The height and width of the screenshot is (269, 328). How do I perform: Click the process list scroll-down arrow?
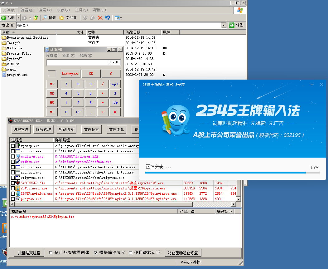tap(238, 199)
